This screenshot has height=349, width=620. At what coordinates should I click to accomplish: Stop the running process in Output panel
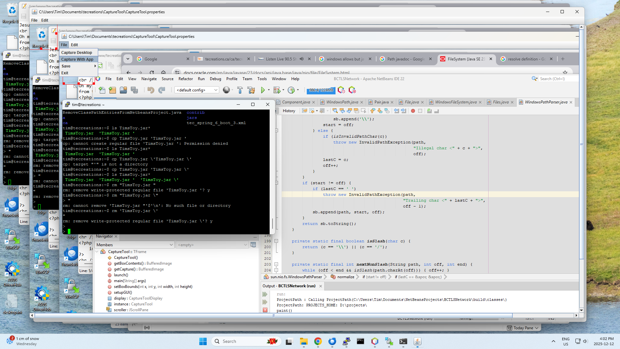(265, 310)
